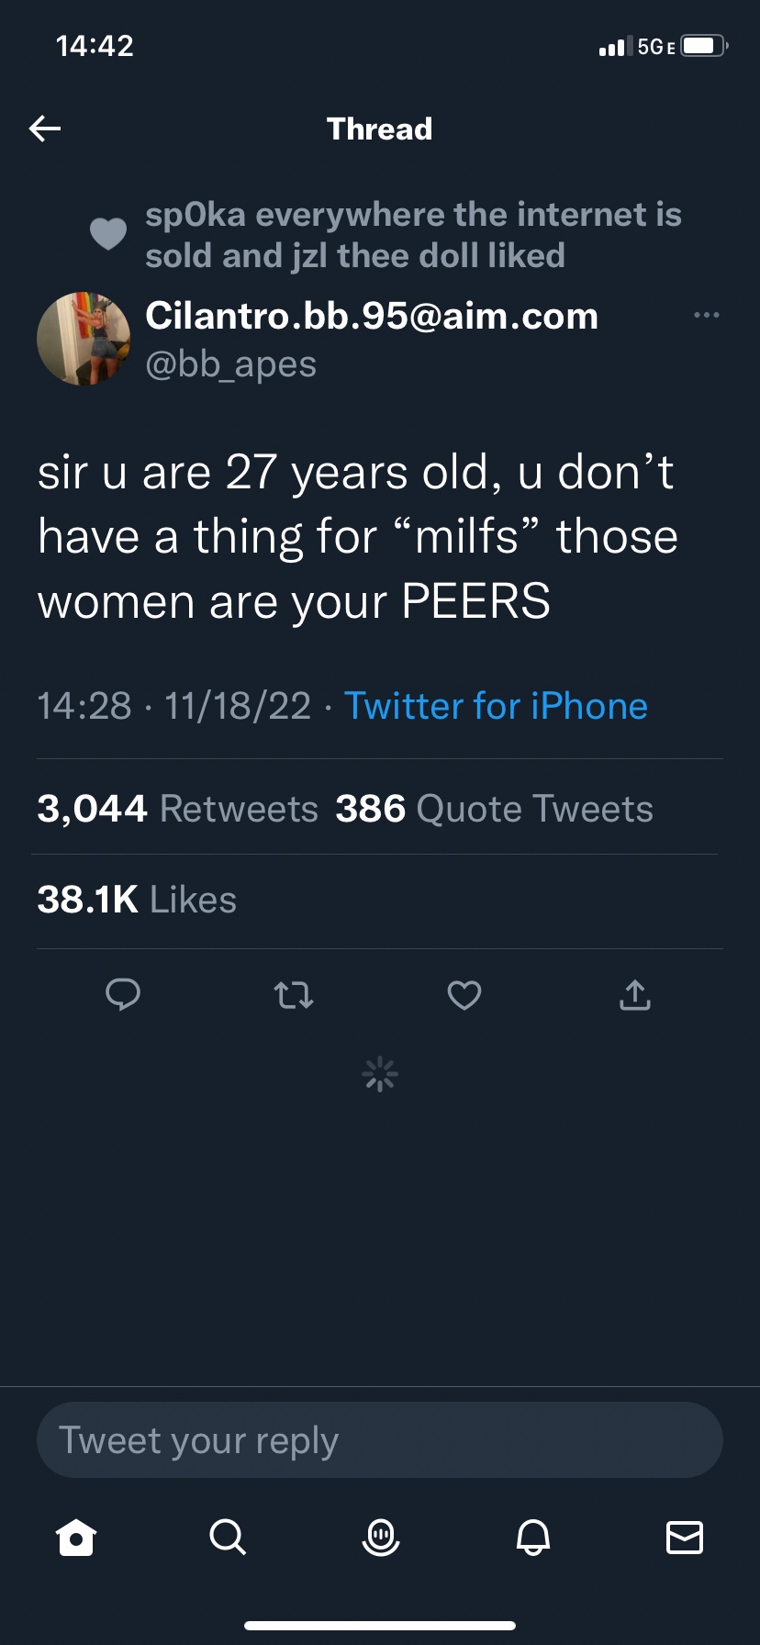
Task: Like the tweet with heart icon
Action: coord(464,995)
